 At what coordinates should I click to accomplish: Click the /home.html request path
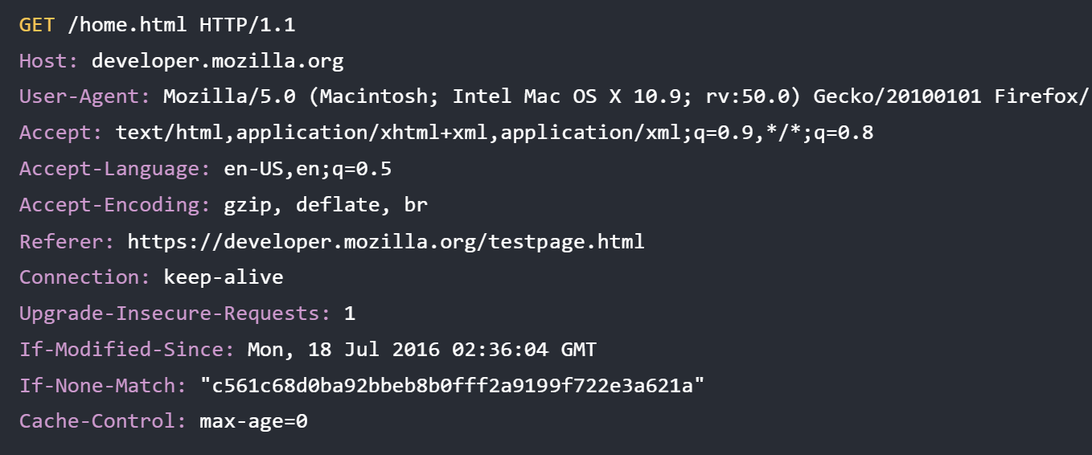point(128,25)
